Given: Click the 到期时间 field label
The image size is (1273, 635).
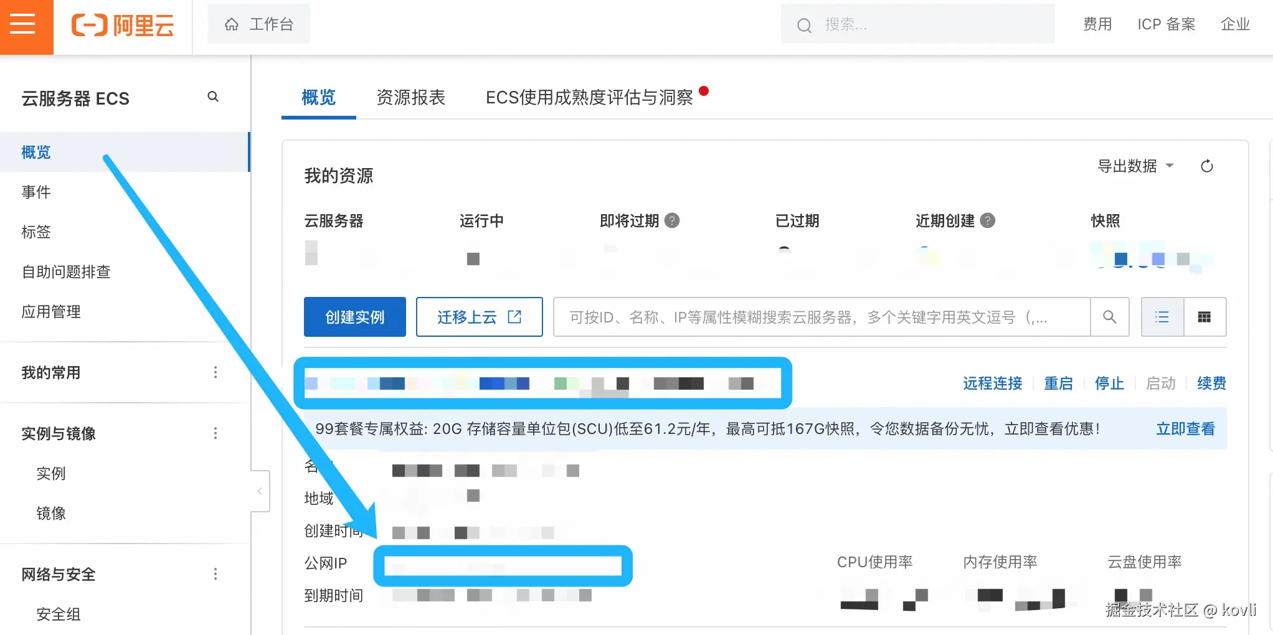Looking at the screenshot, I should [x=334, y=596].
